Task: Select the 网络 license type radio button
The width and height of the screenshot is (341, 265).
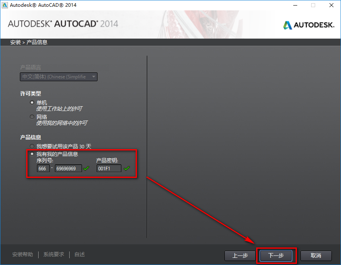Action: (x=32, y=117)
